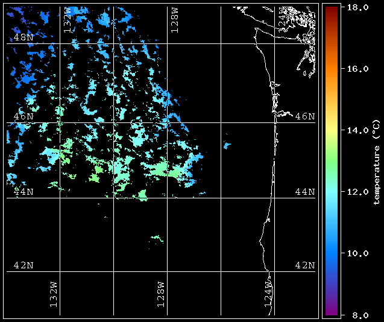Click the bottom 124W longitude label

pos(268,294)
